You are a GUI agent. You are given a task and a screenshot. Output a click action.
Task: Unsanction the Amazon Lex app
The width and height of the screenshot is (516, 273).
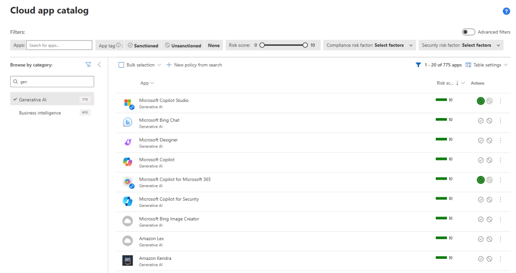click(489, 239)
